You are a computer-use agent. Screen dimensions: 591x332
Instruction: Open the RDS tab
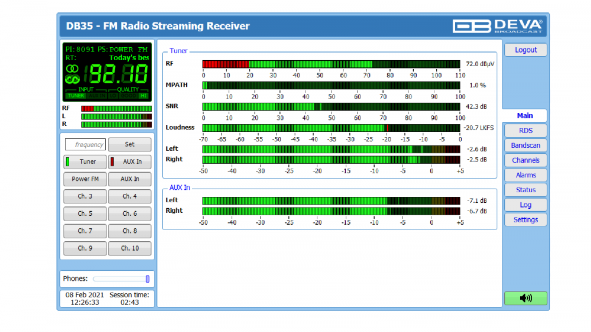(525, 130)
